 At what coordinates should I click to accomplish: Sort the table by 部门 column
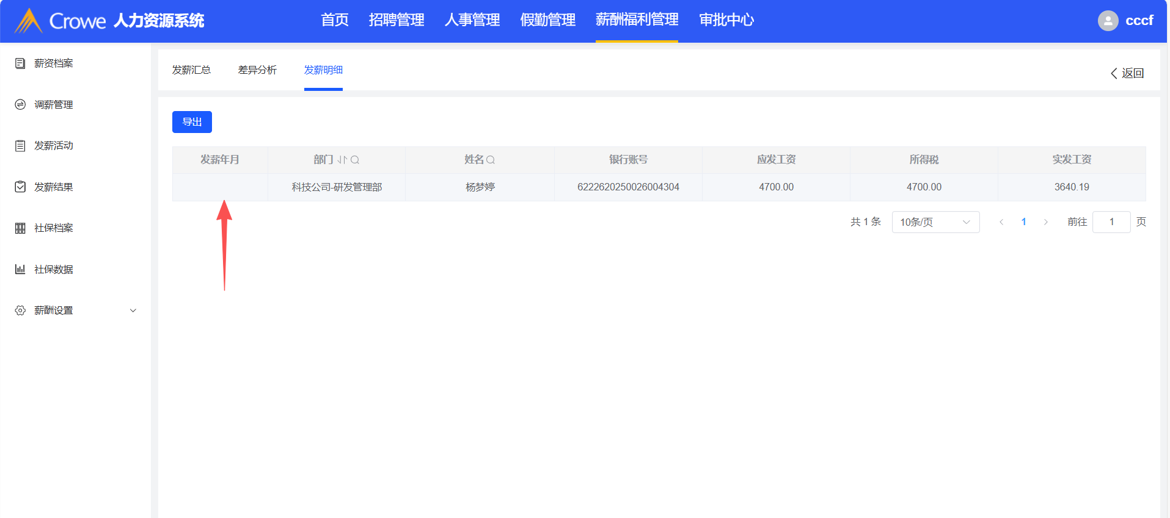pos(342,160)
